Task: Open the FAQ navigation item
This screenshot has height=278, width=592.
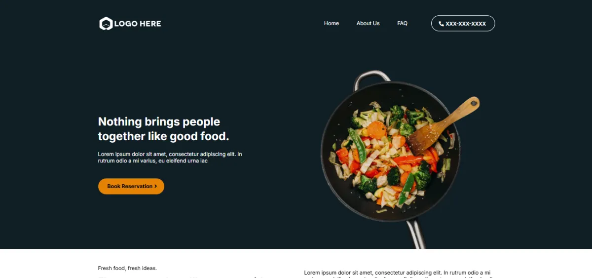Action: (x=402, y=23)
